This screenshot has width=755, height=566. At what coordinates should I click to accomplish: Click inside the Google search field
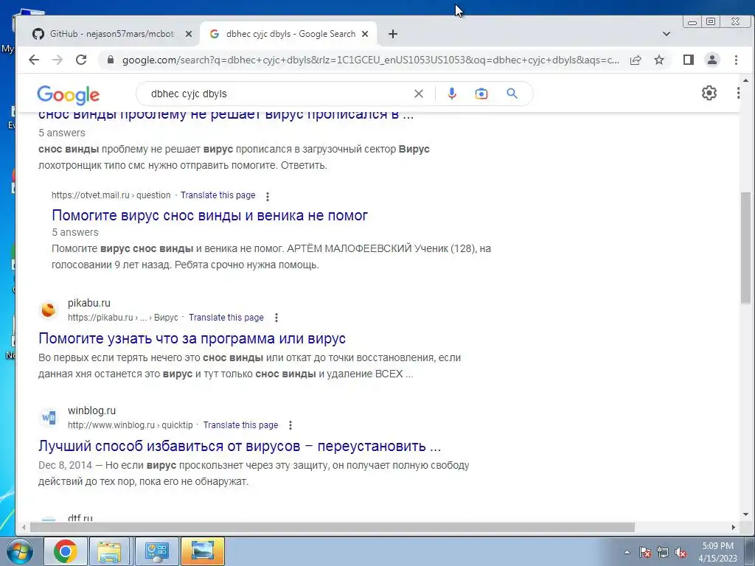click(279, 94)
